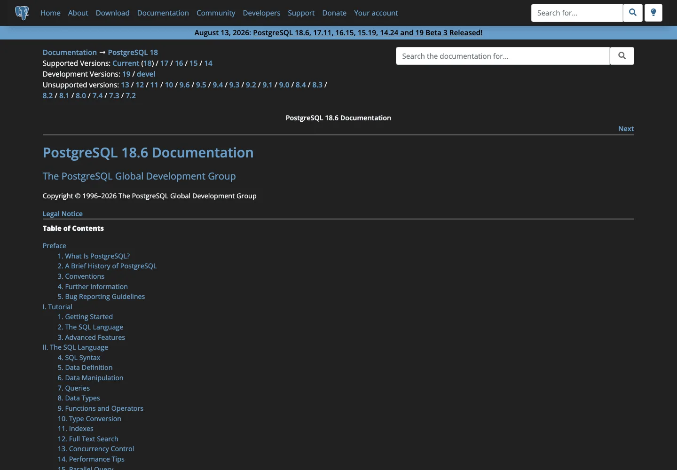Click the PostgreSQL elephant logo
The width and height of the screenshot is (677, 470).
click(22, 13)
